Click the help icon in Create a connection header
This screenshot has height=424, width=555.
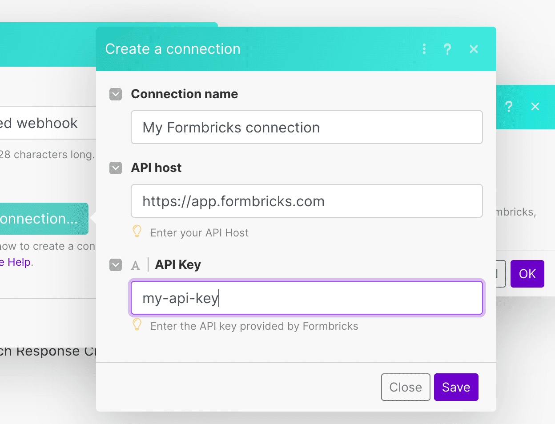click(x=447, y=49)
